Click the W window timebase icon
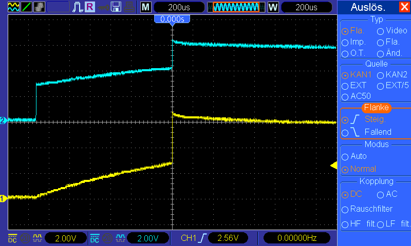The height and width of the screenshot is (246, 411). [x=273, y=7]
